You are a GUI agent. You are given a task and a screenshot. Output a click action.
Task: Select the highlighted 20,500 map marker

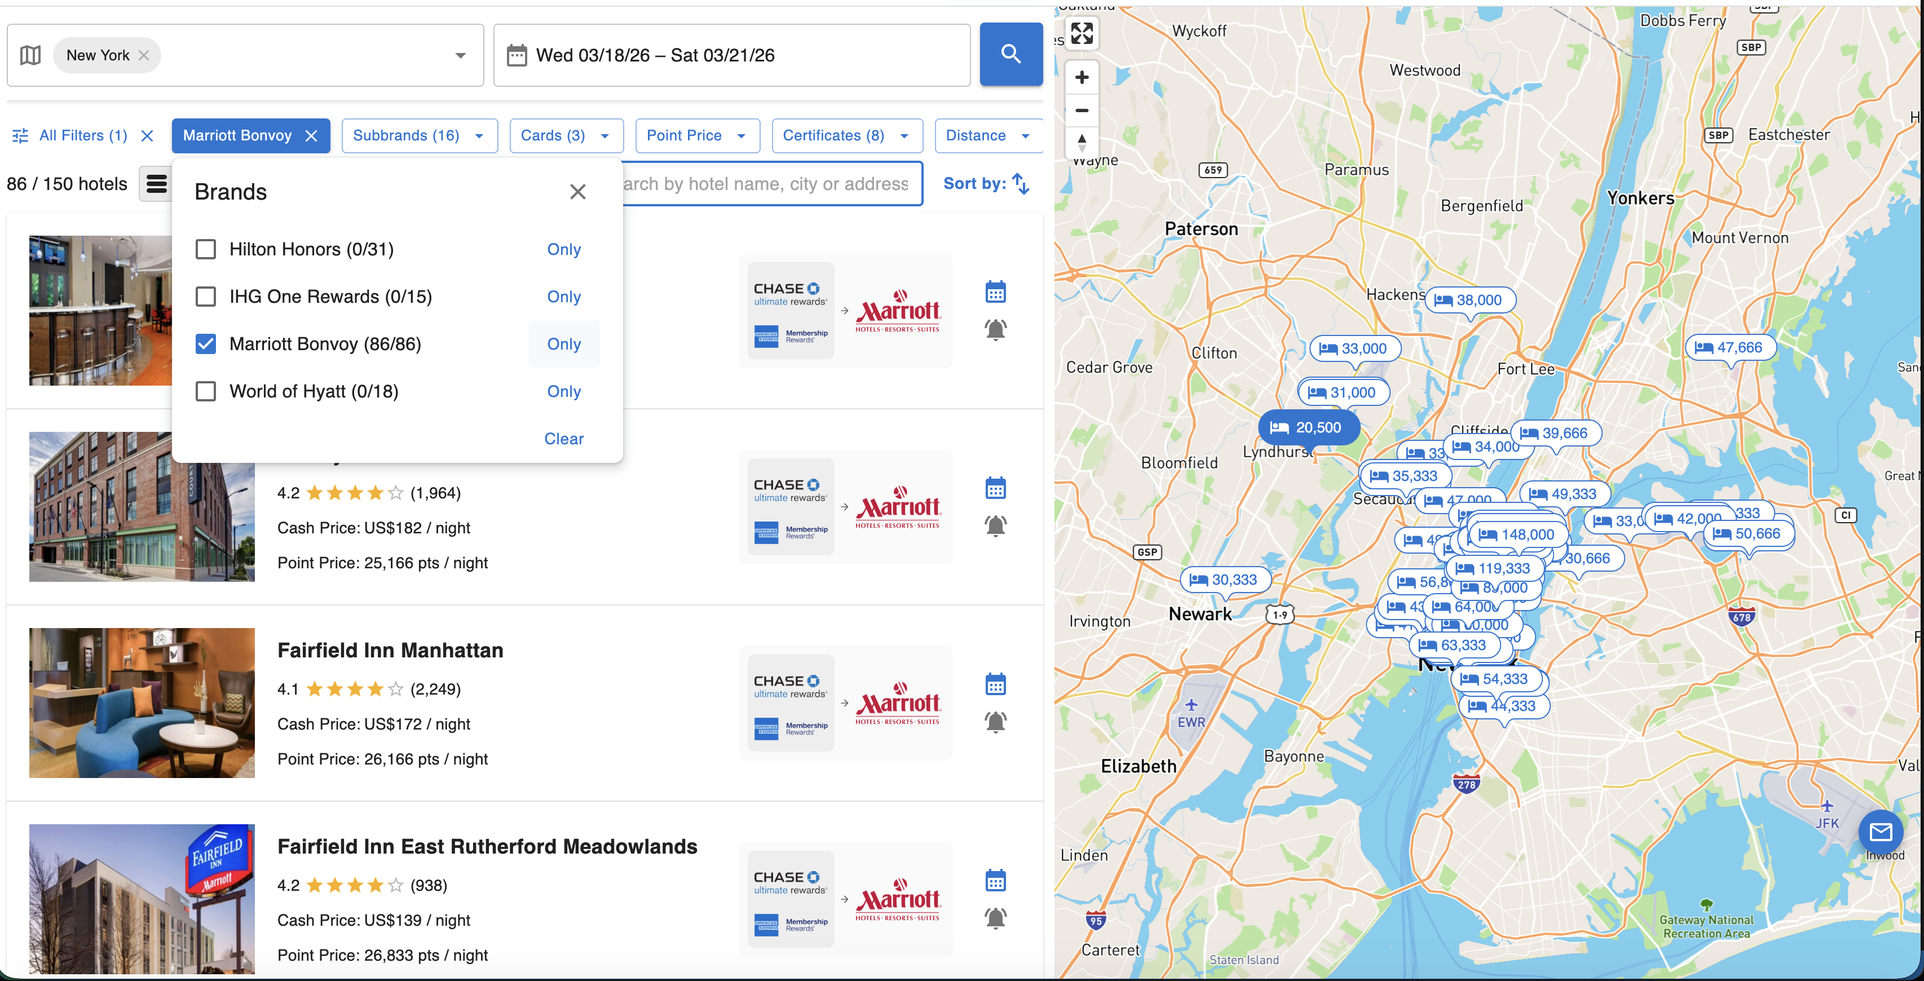click(x=1309, y=428)
